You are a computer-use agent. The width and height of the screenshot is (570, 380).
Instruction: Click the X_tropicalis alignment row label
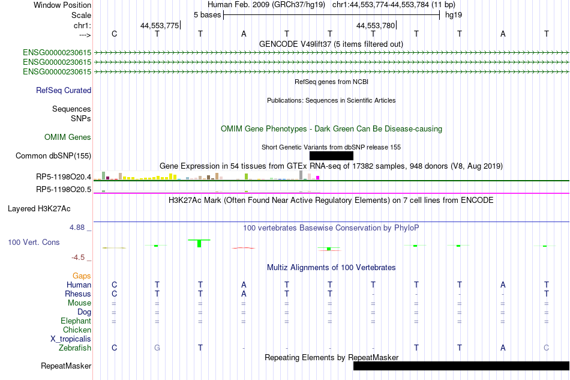(71, 339)
